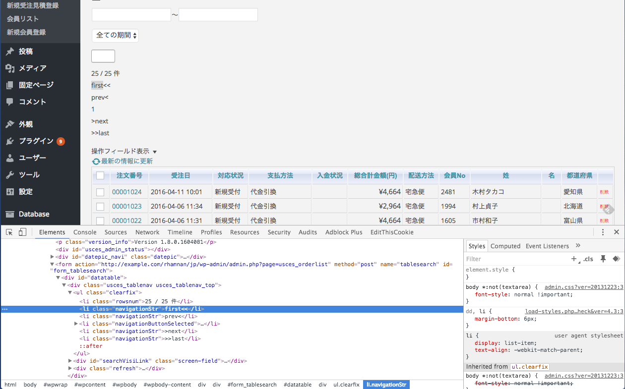Screen dimensions: 625x389
Task: Click the 最新の情報に更新 refresh link
Action: pos(127,162)
